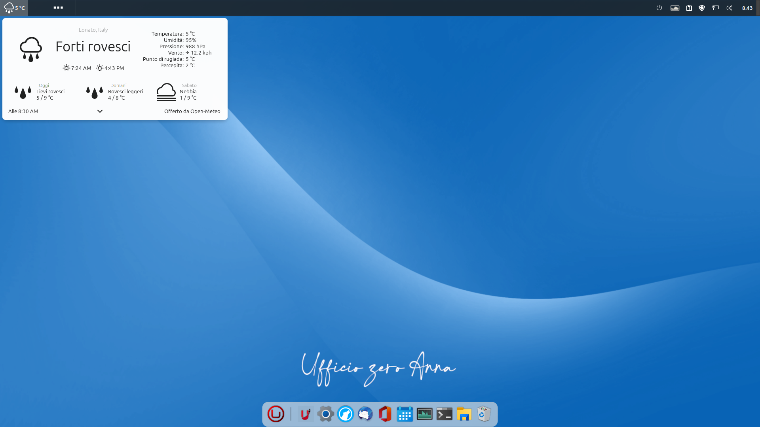Open the trash bin in dock
The height and width of the screenshot is (427, 760).
[484, 414]
